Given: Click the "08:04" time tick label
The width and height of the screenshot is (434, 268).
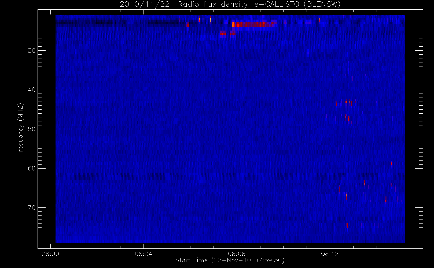Looking at the screenshot, I should click(144, 254).
